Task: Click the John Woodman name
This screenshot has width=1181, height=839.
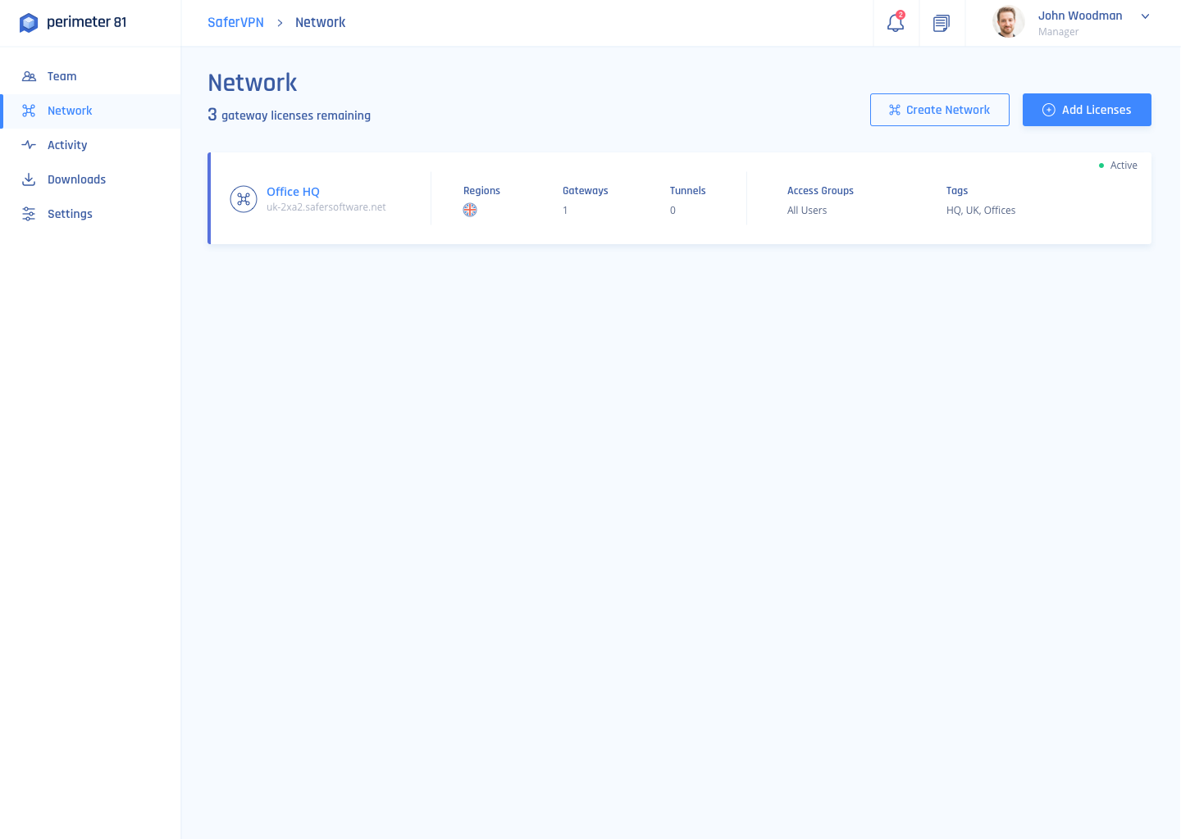Action: coord(1080,16)
